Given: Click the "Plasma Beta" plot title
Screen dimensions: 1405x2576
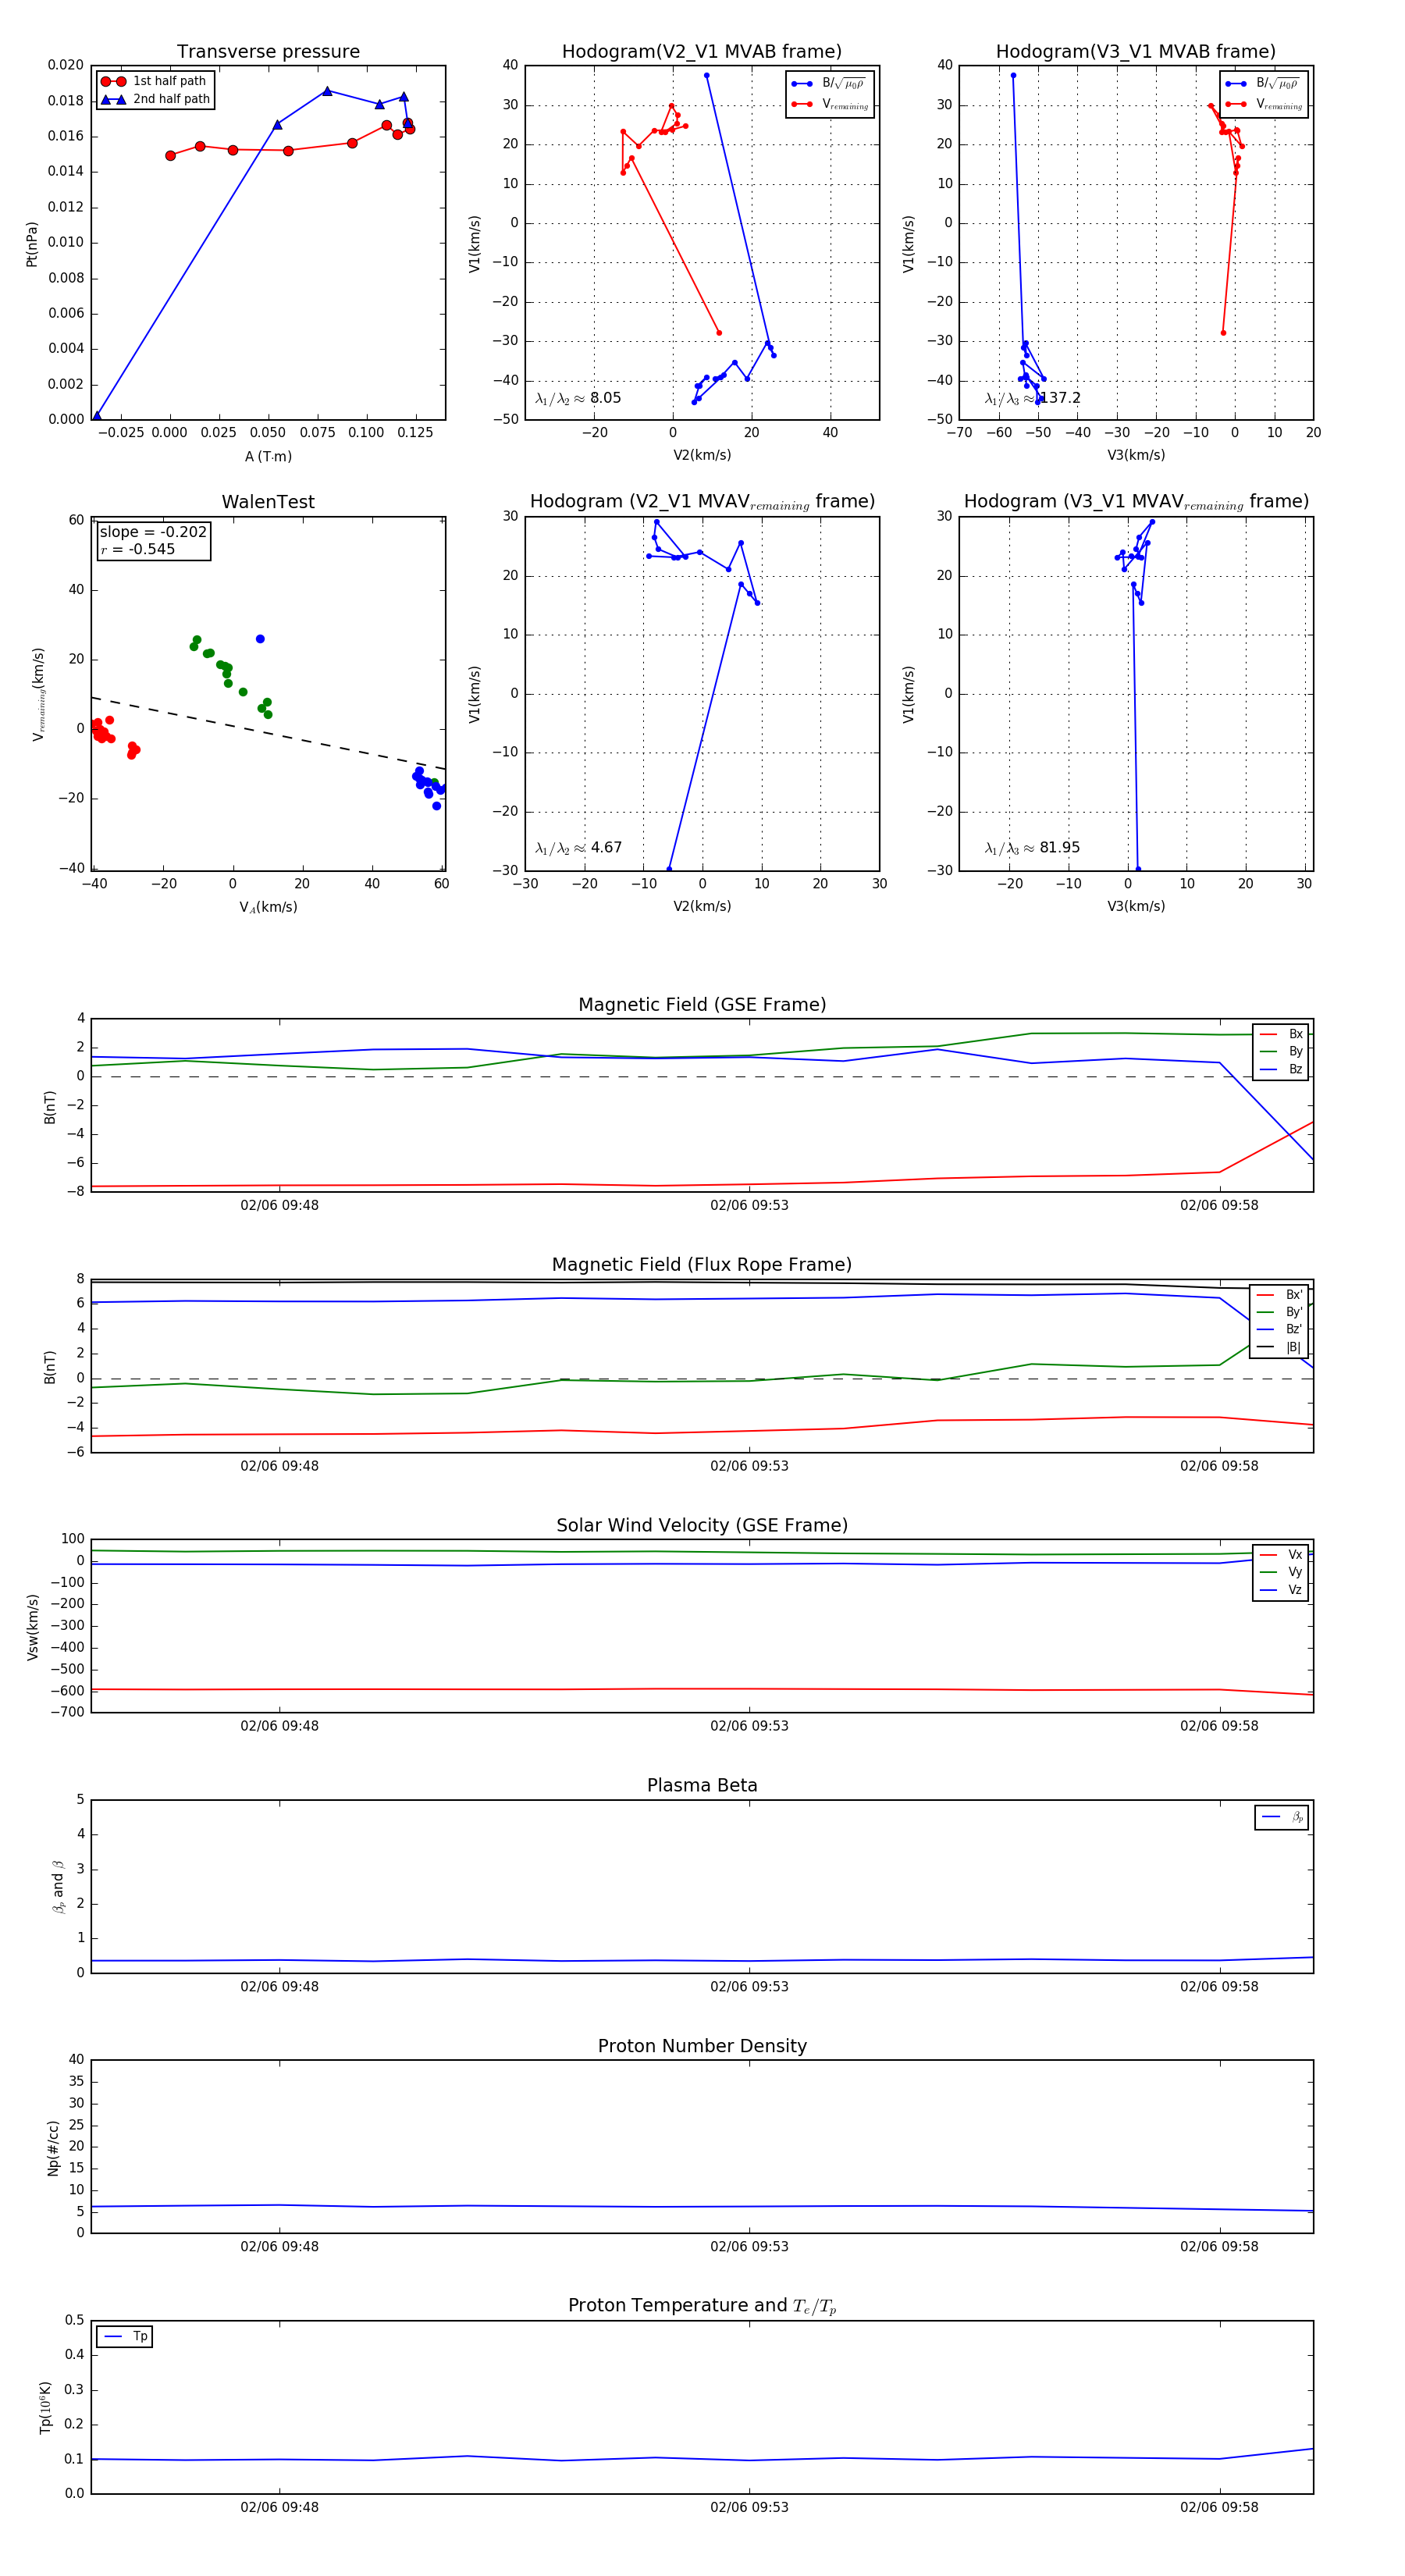Looking at the screenshot, I should click(x=702, y=1786).
